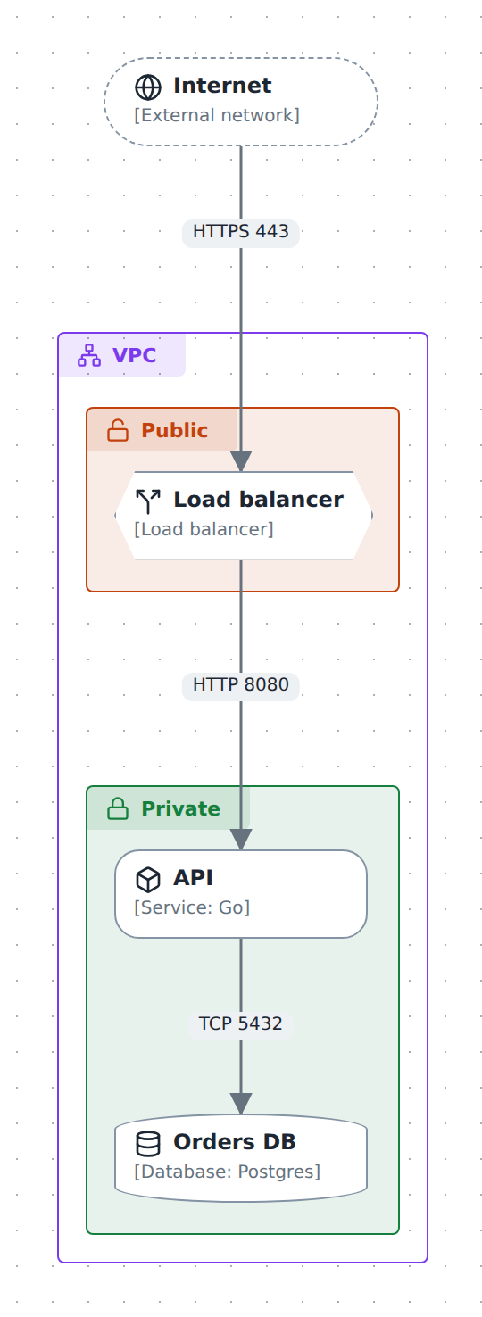Select the Internet node title
Image resolution: width=482 pixels, height=1317 pixels.
point(222,86)
